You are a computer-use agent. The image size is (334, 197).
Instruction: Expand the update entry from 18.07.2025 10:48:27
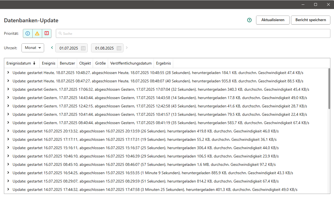[8, 73]
